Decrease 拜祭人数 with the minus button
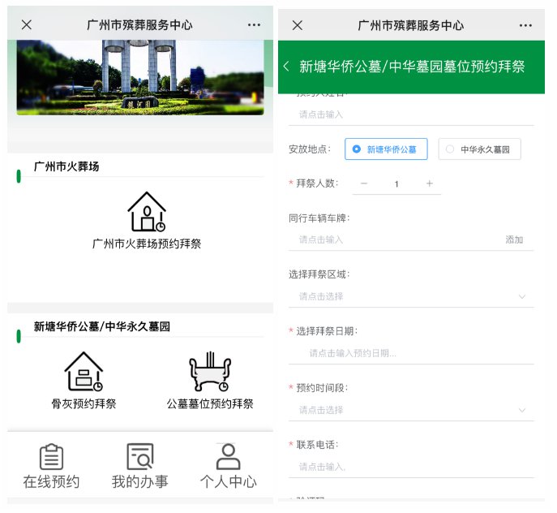The width and height of the screenshot is (557, 513). pos(364,183)
